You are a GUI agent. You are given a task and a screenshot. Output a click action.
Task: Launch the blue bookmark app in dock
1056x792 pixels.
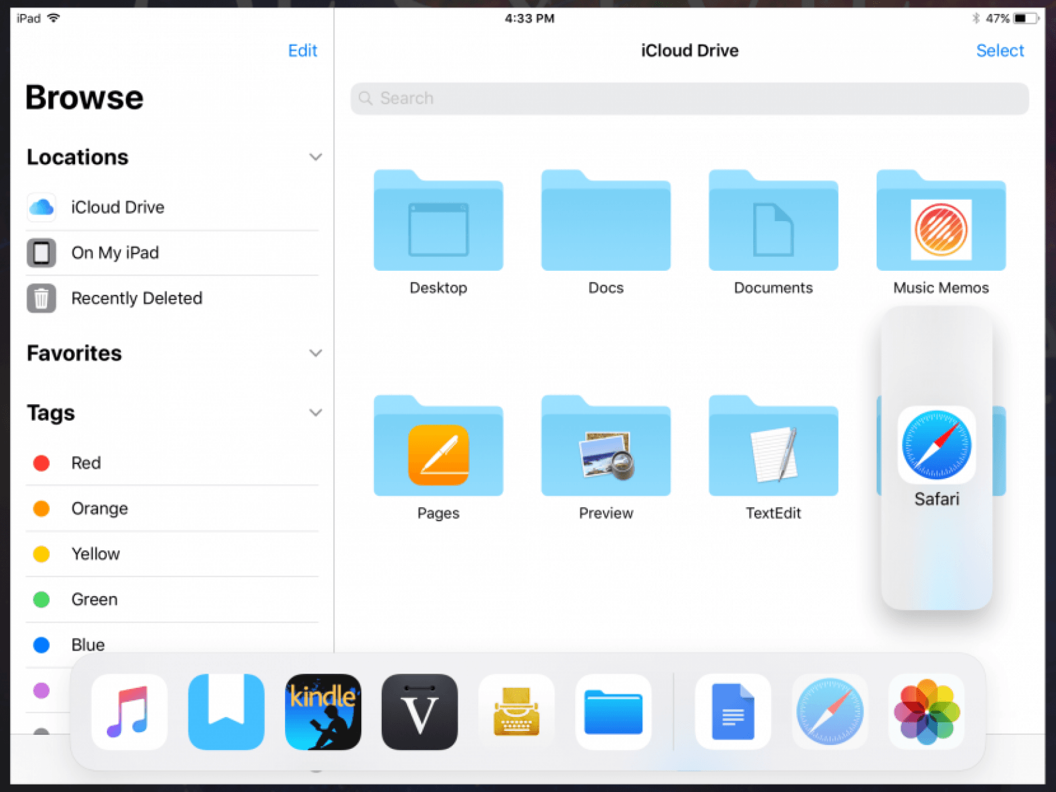226,712
